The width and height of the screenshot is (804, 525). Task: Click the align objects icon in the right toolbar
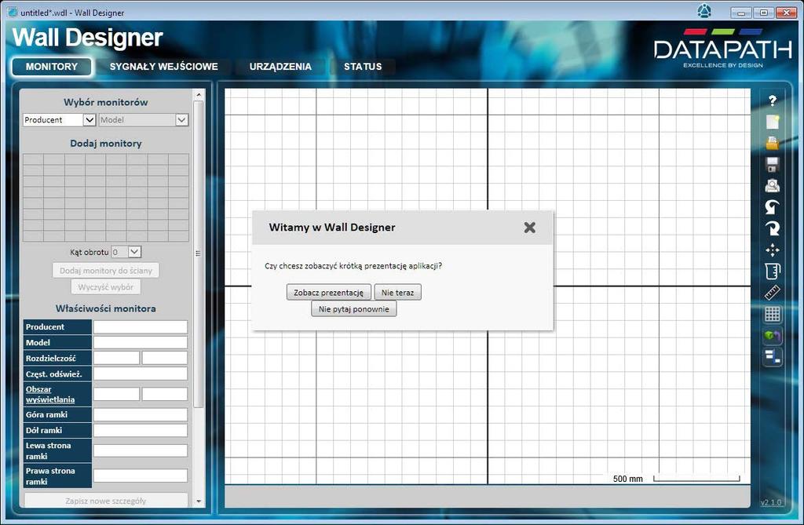(x=773, y=356)
